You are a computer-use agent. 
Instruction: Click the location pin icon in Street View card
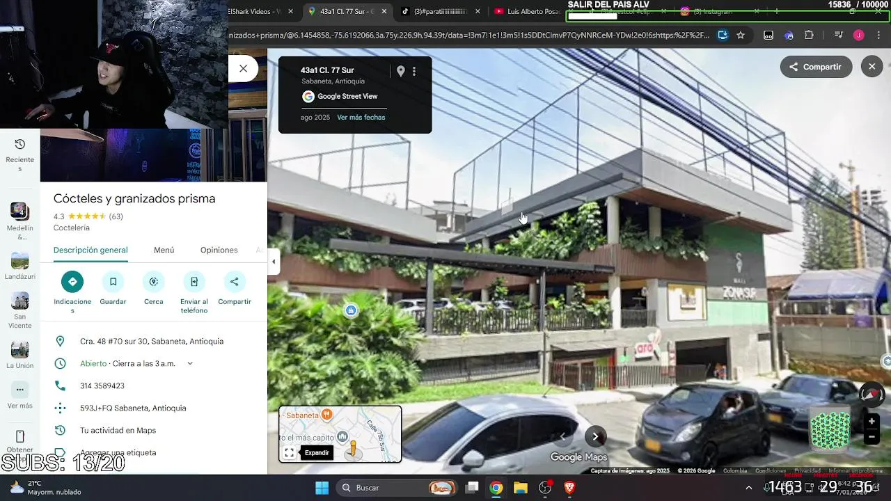(401, 71)
